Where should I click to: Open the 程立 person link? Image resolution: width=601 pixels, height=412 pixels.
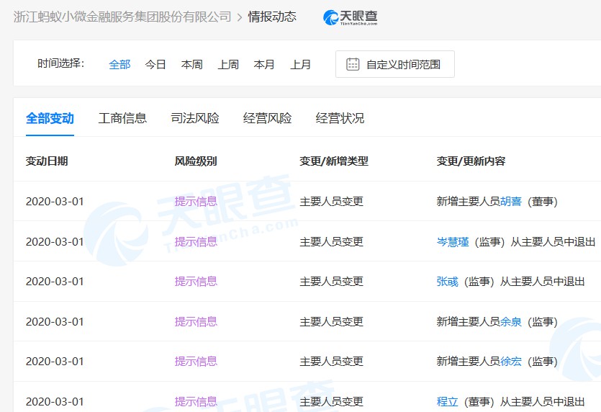[447, 402]
